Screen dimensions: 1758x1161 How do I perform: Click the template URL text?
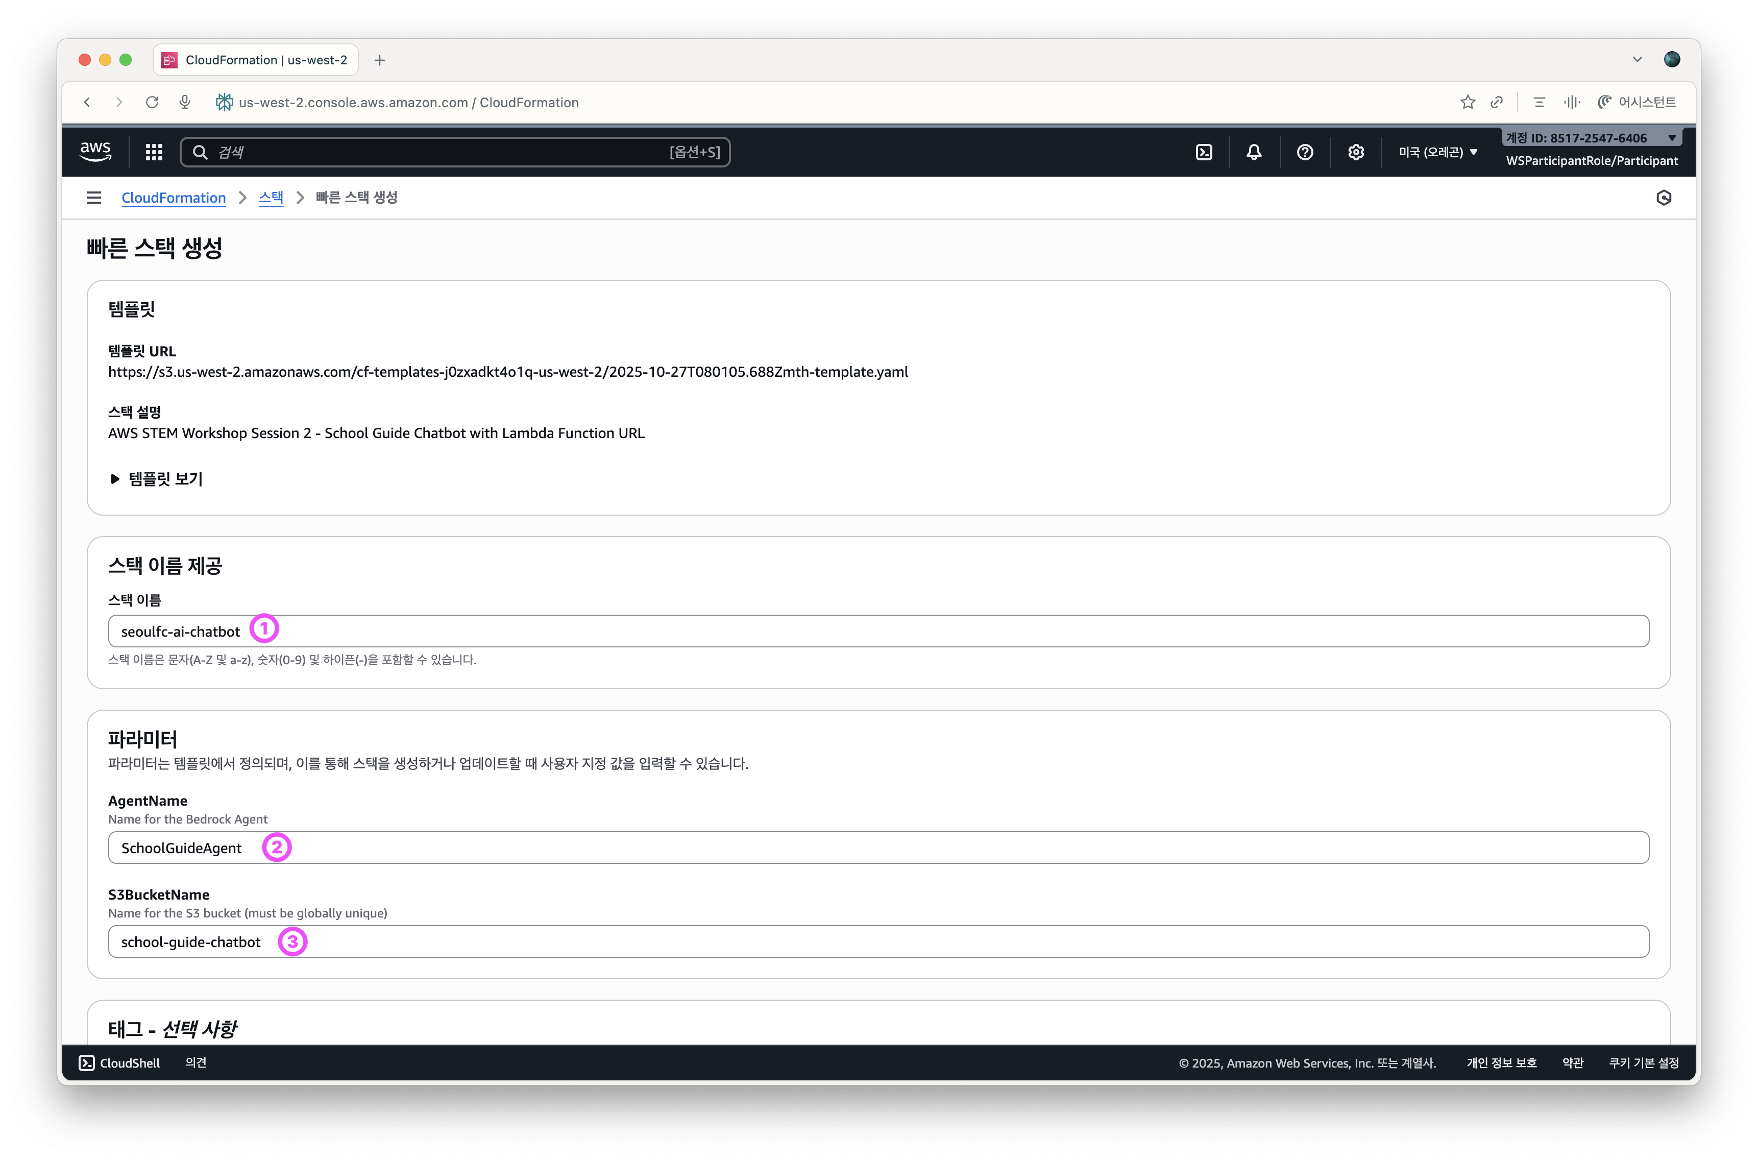pyautogui.click(x=508, y=372)
